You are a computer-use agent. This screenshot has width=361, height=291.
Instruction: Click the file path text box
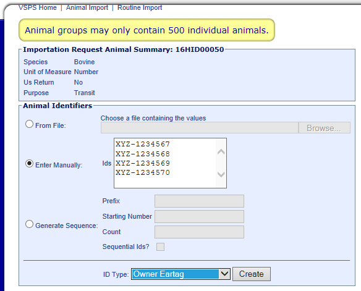(200, 128)
